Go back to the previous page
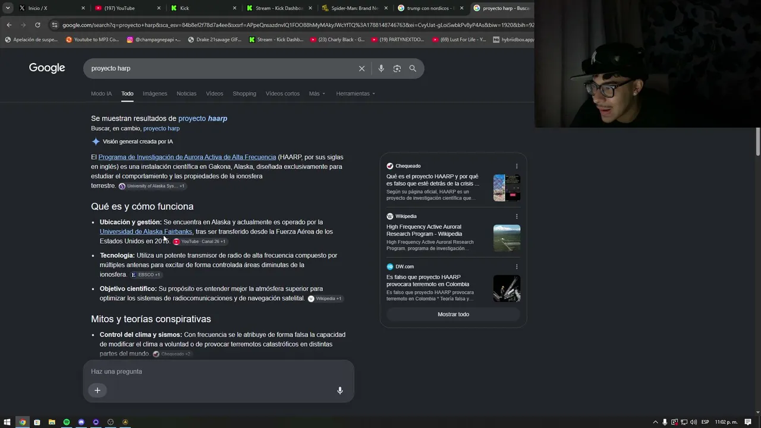Screen dimensions: 761x428 point(9,25)
